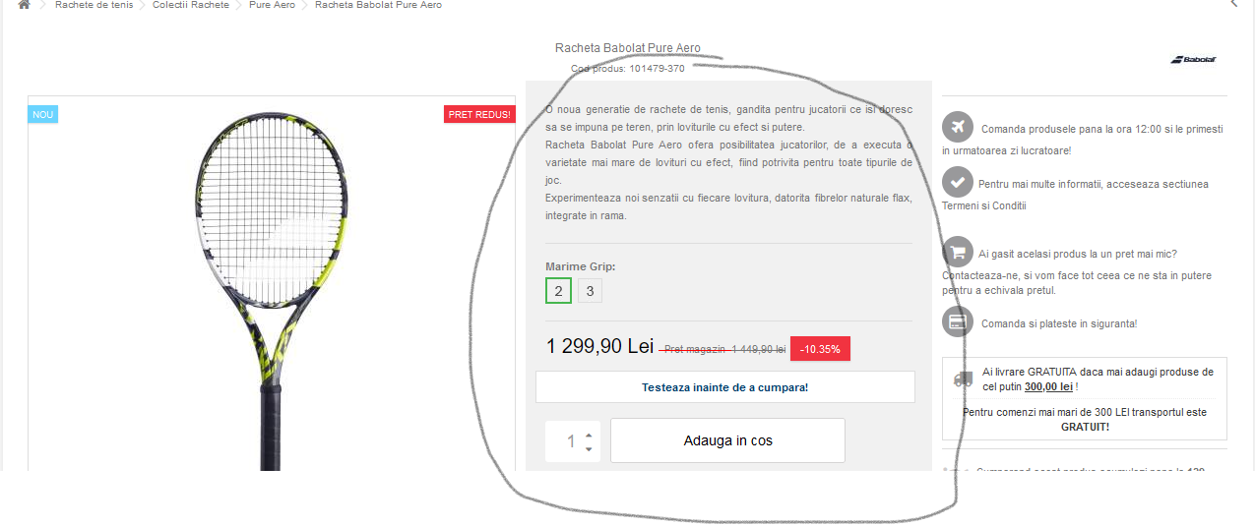
Task: Select grip size 2
Action: (x=558, y=291)
